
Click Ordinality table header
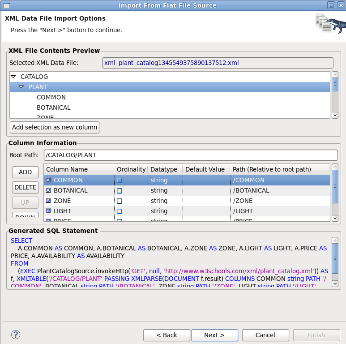131,169
